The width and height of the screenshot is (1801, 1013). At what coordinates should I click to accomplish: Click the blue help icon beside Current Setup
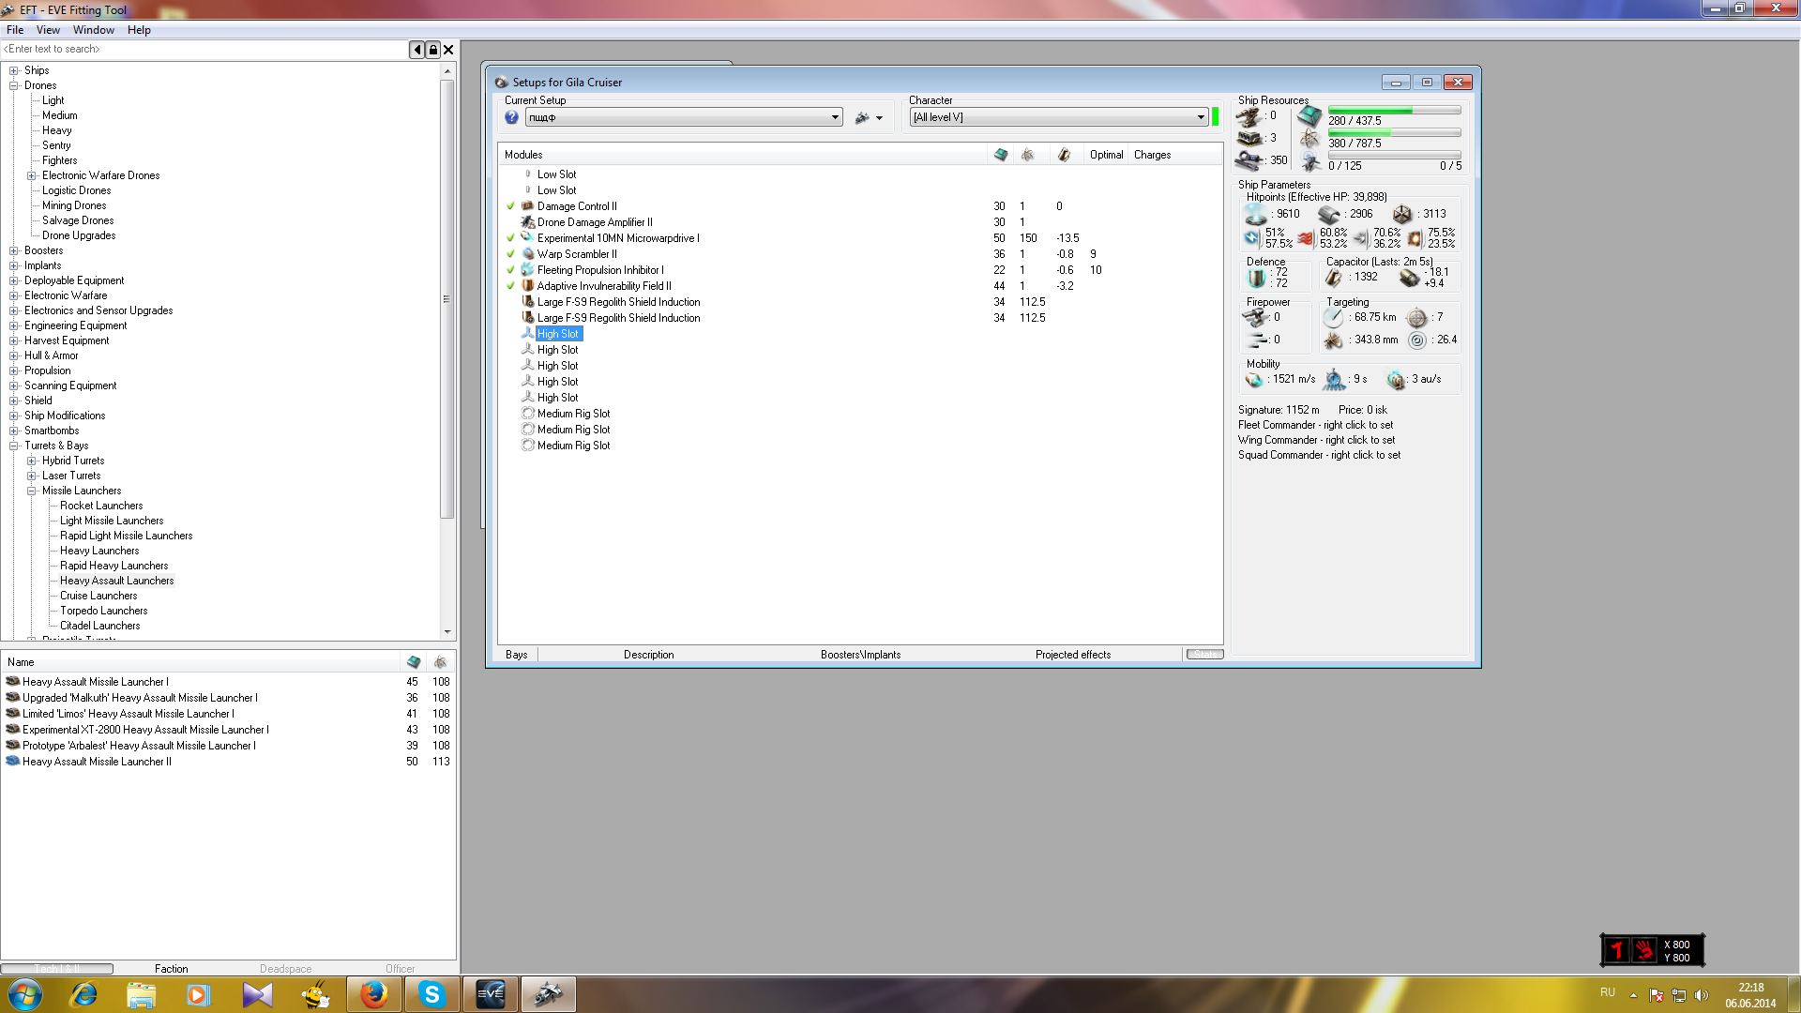511,117
